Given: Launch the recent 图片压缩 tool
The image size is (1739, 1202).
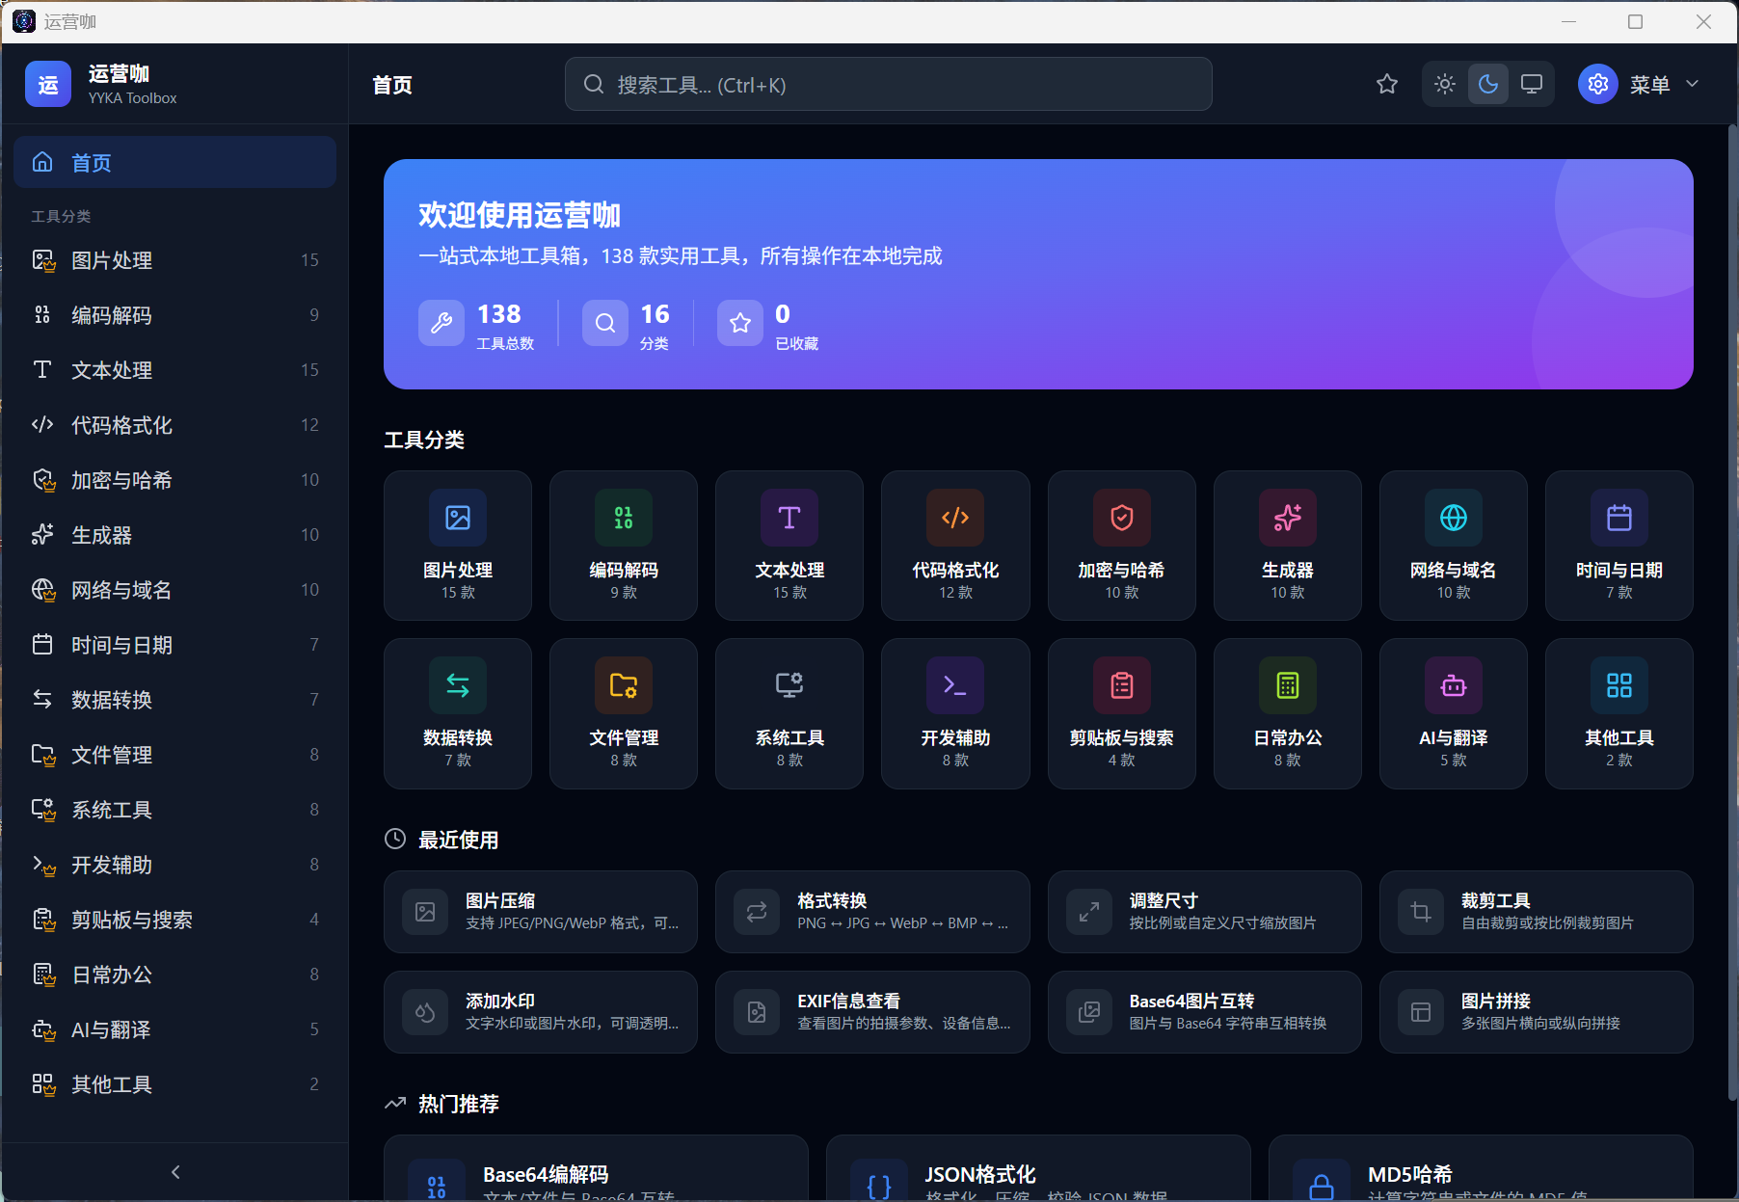Looking at the screenshot, I should [x=541, y=912].
